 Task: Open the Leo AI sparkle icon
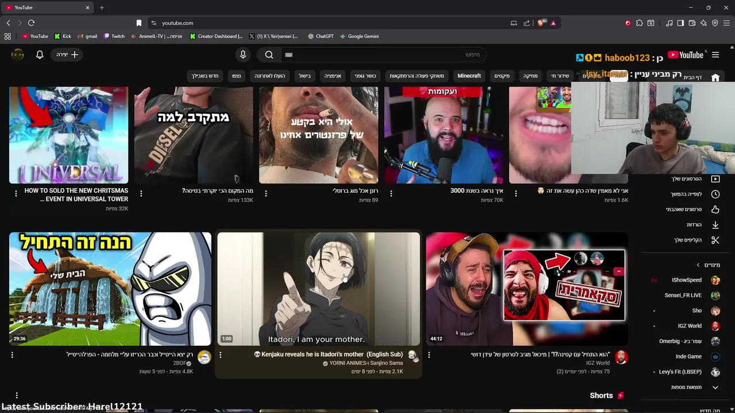pos(703,23)
